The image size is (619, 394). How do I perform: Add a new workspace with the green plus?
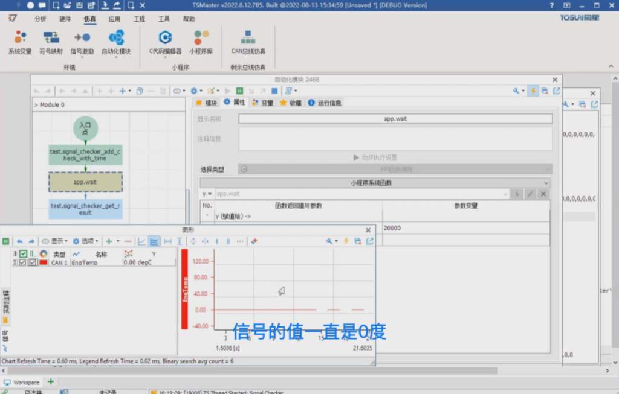click(x=51, y=381)
